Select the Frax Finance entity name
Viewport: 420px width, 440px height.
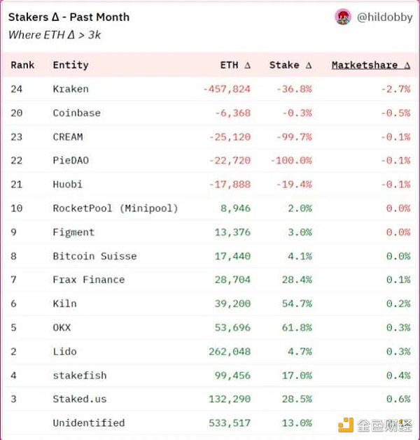click(x=88, y=279)
